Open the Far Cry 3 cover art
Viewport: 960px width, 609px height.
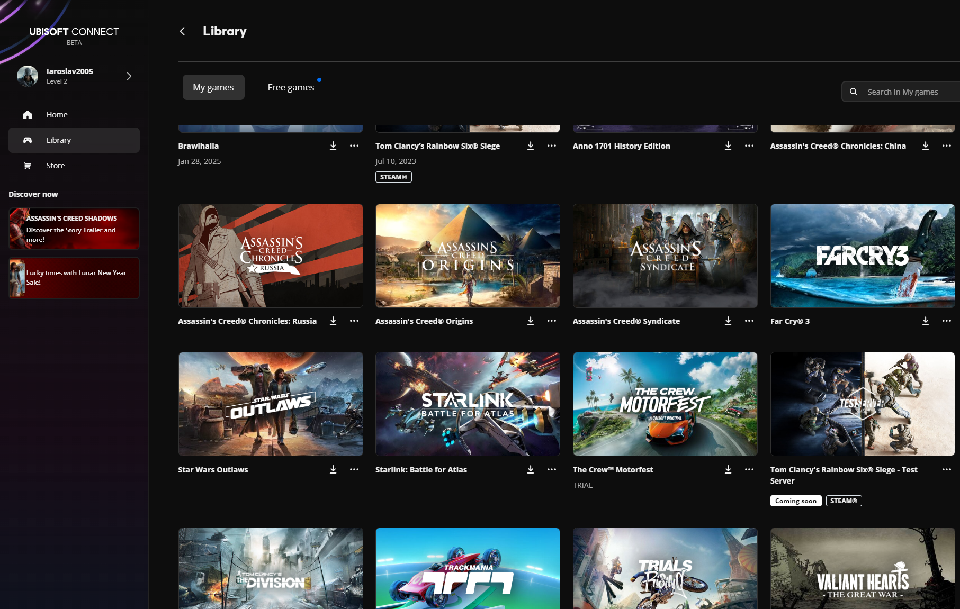(x=863, y=256)
